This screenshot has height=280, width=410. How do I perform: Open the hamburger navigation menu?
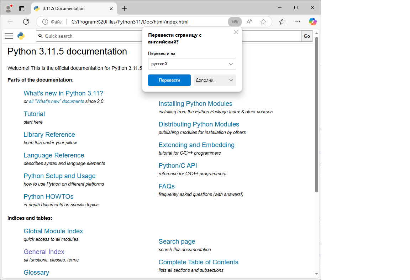[9, 36]
